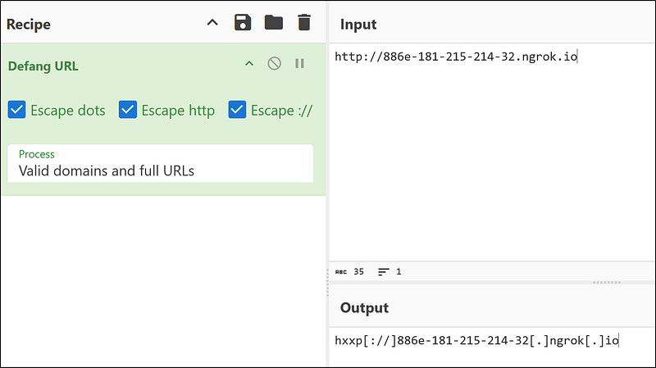
Task: Click the Output pane header
Action: click(x=364, y=308)
